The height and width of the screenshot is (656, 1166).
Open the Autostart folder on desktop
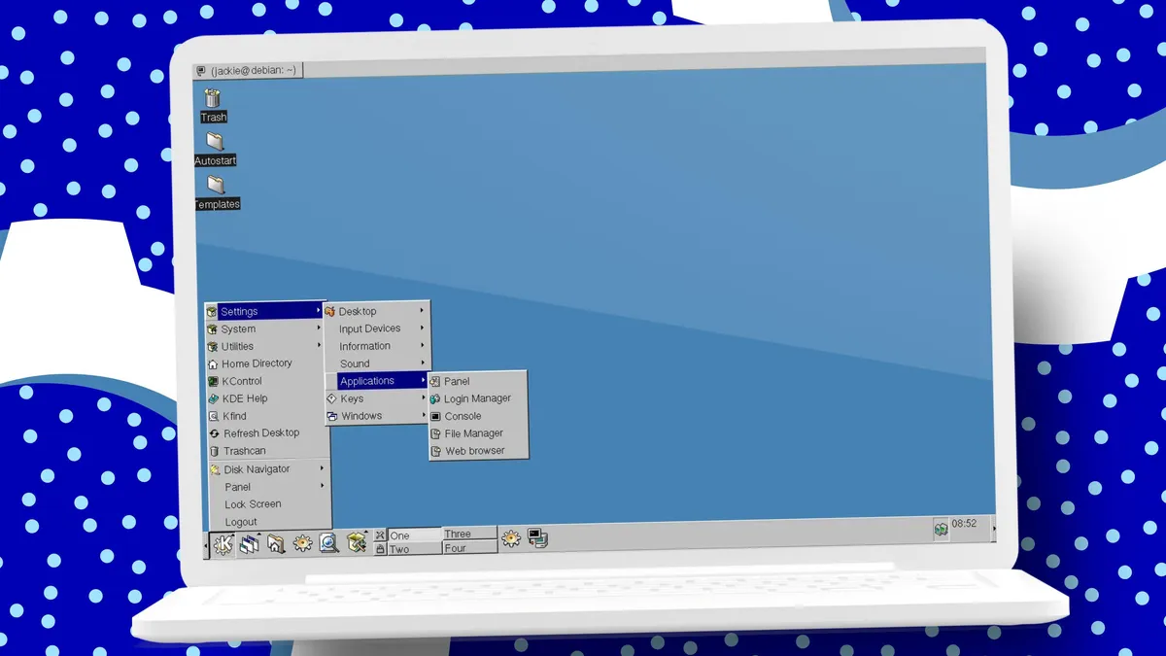tap(215, 150)
